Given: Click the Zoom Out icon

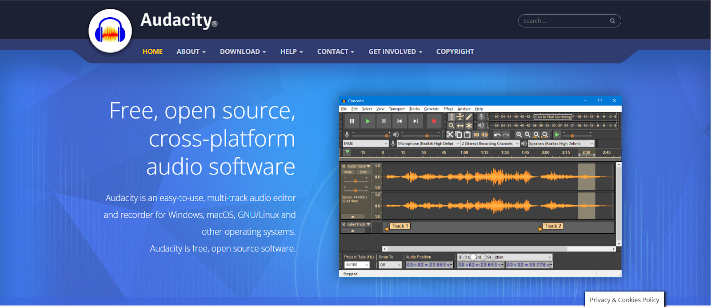Looking at the screenshot, I should tap(527, 135).
